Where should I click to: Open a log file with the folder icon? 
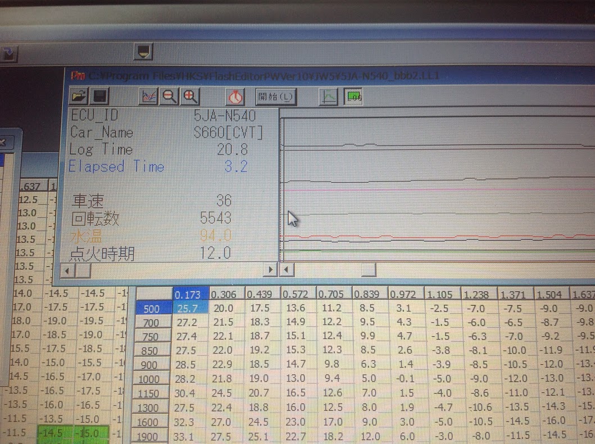[x=79, y=97]
